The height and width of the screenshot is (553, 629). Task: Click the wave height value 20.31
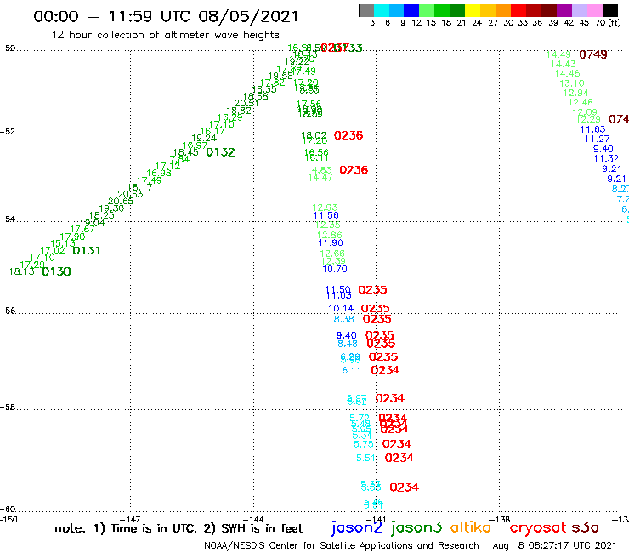[246, 103]
